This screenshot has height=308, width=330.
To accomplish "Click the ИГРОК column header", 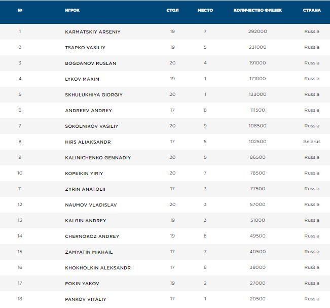I will 72,10.
